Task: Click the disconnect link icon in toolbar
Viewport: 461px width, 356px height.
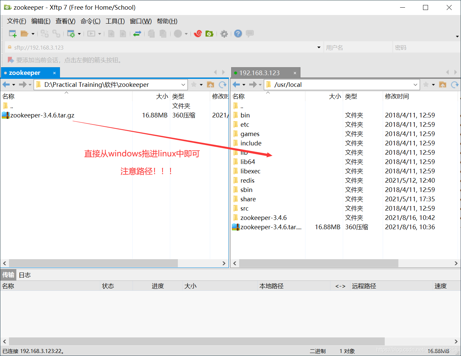Action: 56,34
